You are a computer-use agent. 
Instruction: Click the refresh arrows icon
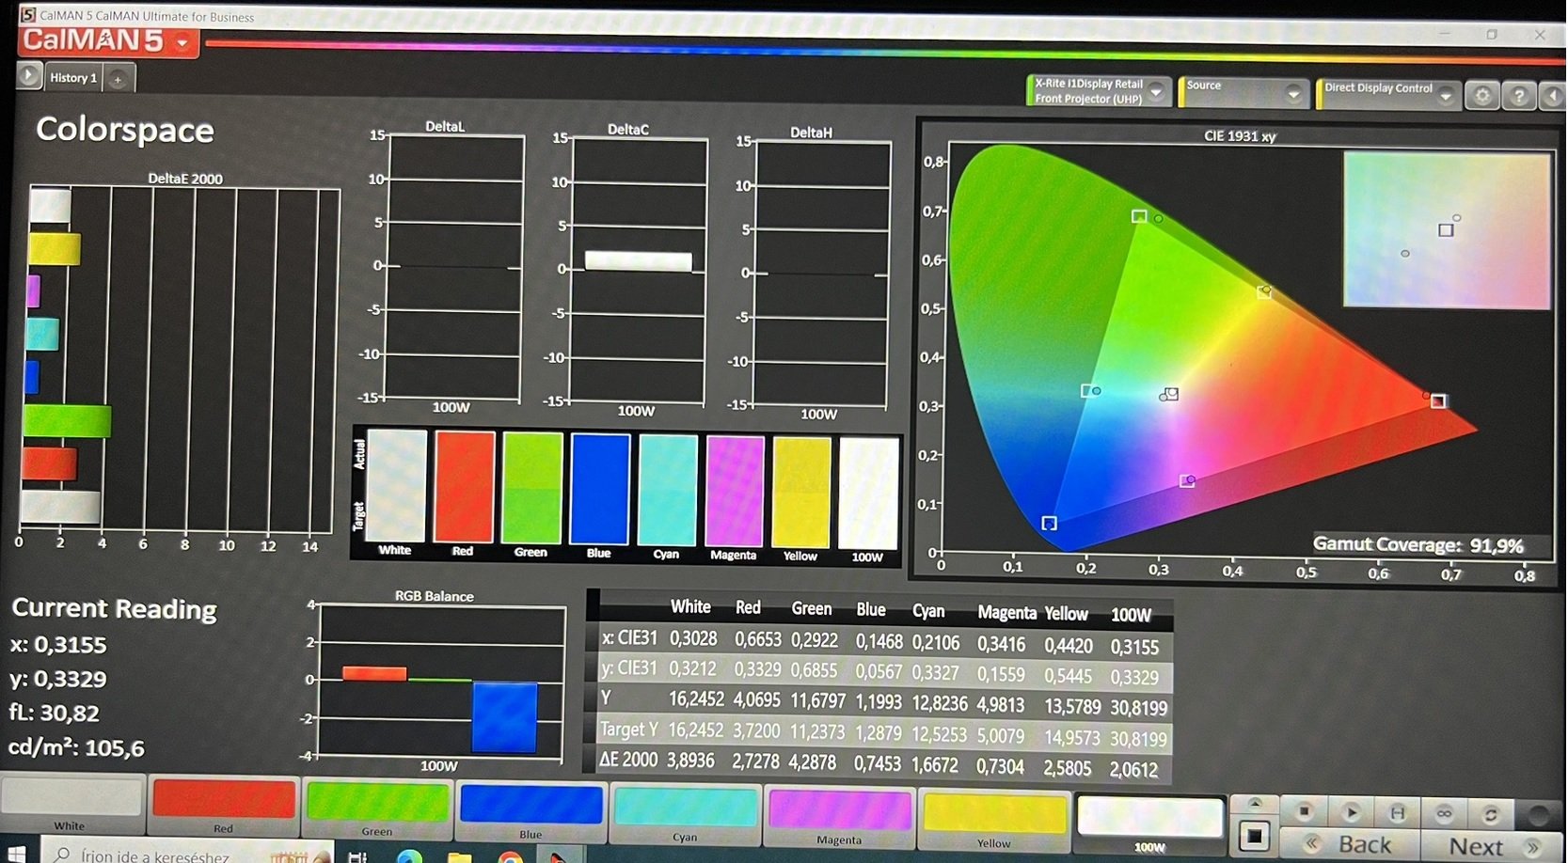1490,814
